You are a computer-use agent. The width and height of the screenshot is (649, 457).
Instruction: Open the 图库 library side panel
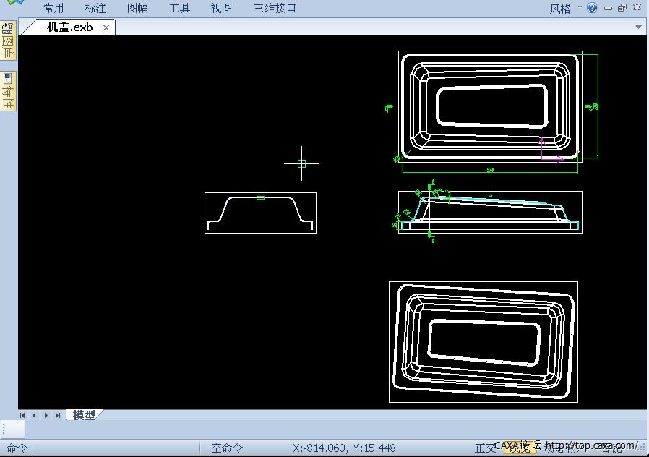[x=8, y=41]
